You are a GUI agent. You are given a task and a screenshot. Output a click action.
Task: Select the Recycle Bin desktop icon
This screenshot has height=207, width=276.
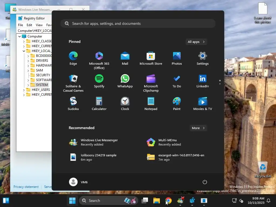pyautogui.click(x=263, y=170)
